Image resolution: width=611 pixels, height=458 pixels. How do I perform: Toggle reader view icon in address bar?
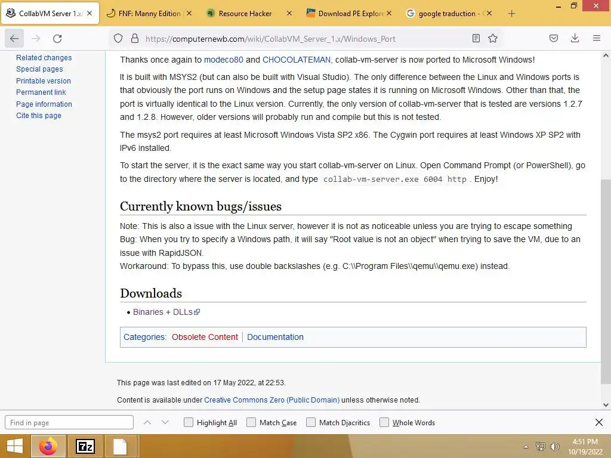click(476, 38)
